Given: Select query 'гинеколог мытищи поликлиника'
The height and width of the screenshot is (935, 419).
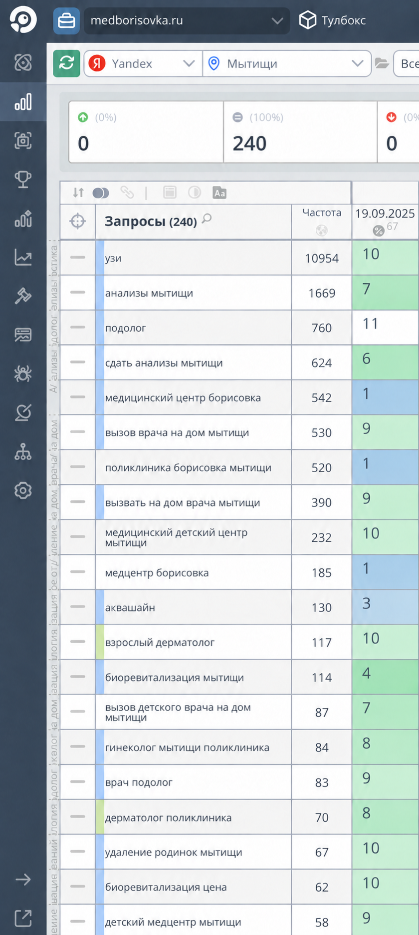Looking at the screenshot, I should click(187, 748).
